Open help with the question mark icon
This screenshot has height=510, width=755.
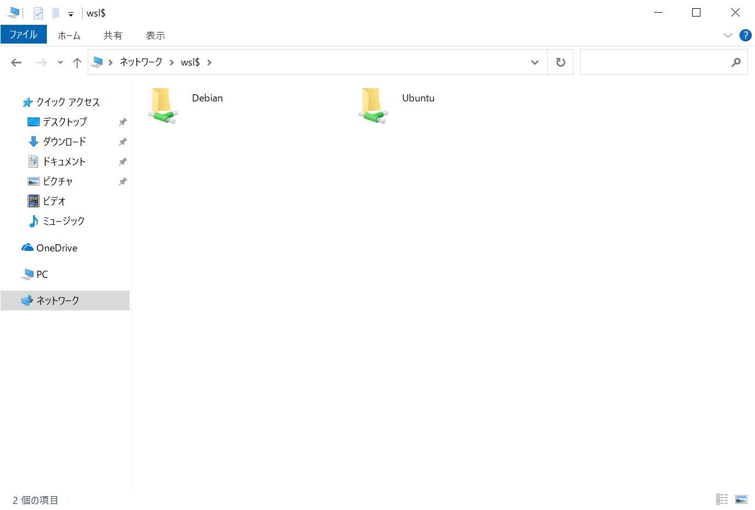pos(745,35)
